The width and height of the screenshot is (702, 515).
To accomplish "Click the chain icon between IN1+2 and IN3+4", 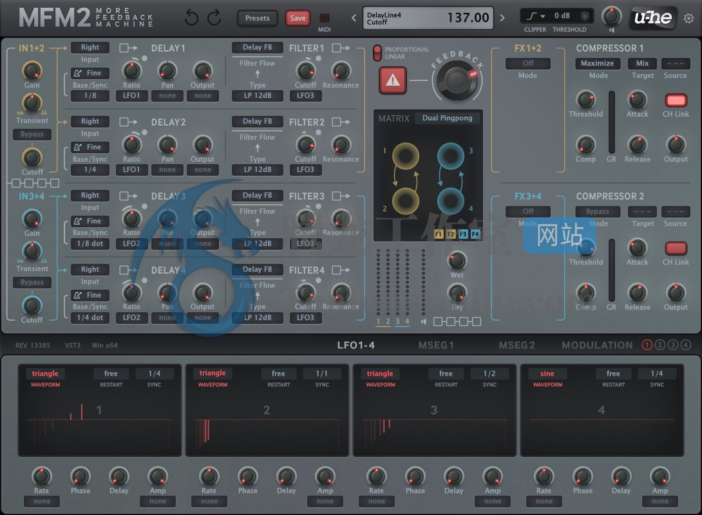I will click(35, 183).
